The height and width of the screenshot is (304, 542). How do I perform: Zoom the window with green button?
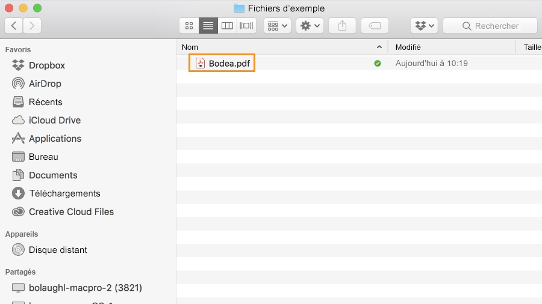[37, 8]
